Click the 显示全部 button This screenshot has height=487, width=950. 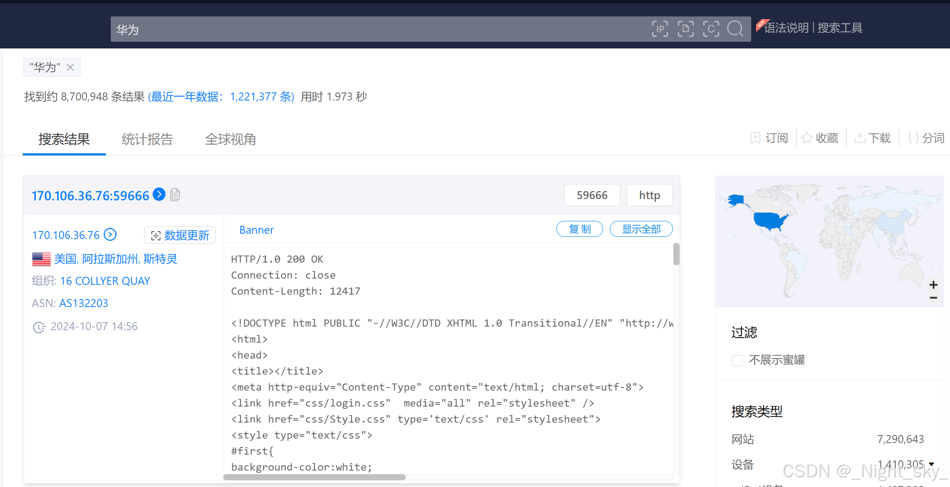[x=641, y=229]
